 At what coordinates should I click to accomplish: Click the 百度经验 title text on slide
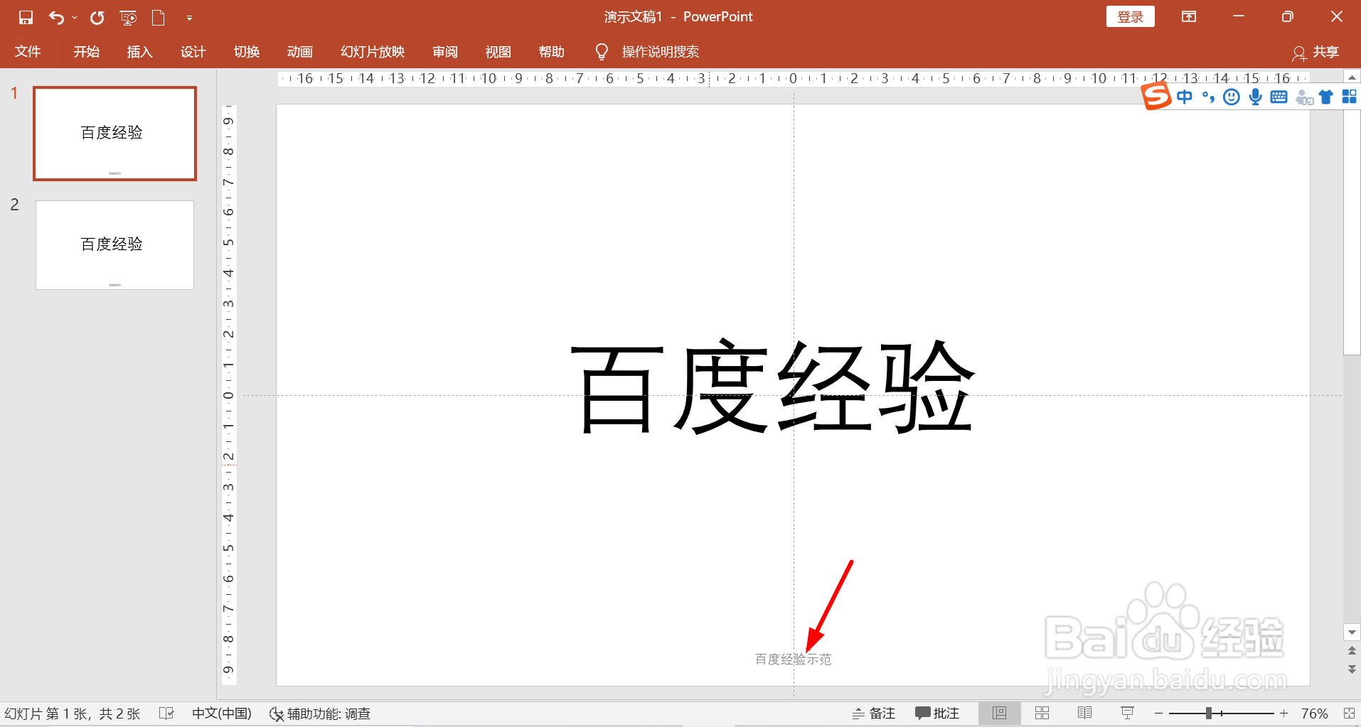point(773,387)
